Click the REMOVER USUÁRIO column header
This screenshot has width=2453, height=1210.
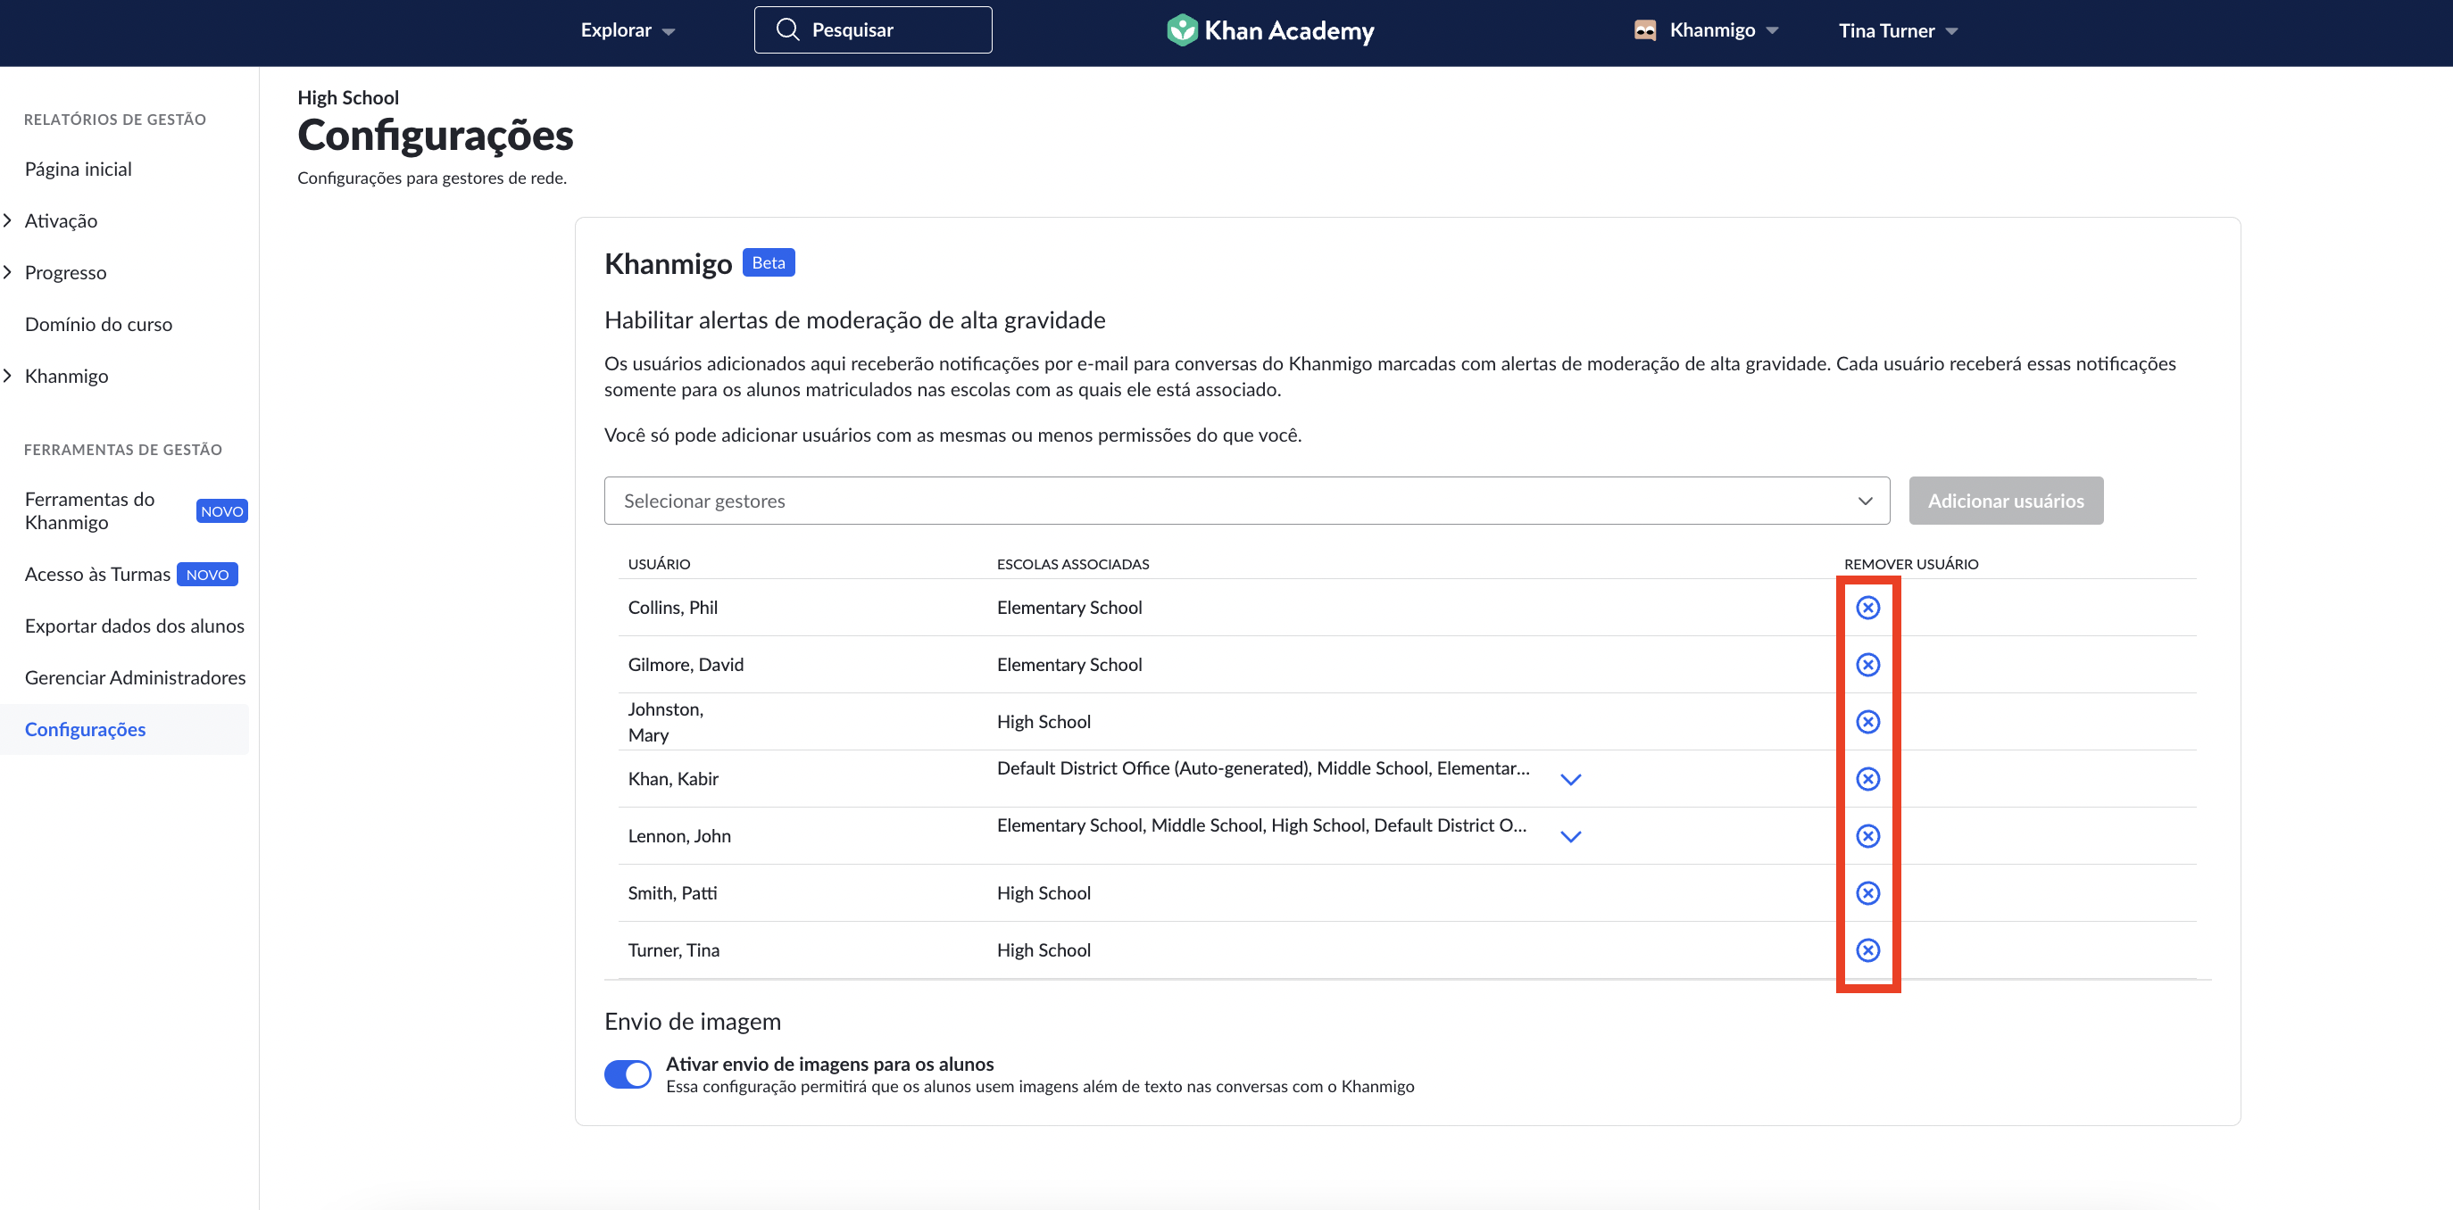pos(1910,564)
